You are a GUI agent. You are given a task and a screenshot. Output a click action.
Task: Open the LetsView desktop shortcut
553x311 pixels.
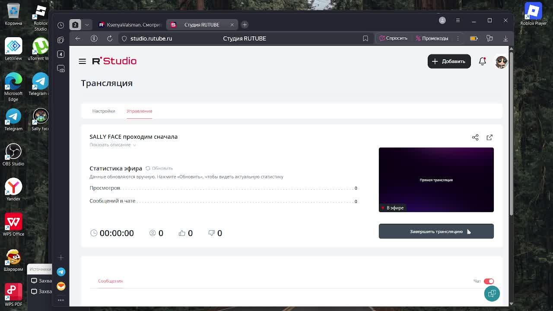pyautogui.click(x=13, y=49)
